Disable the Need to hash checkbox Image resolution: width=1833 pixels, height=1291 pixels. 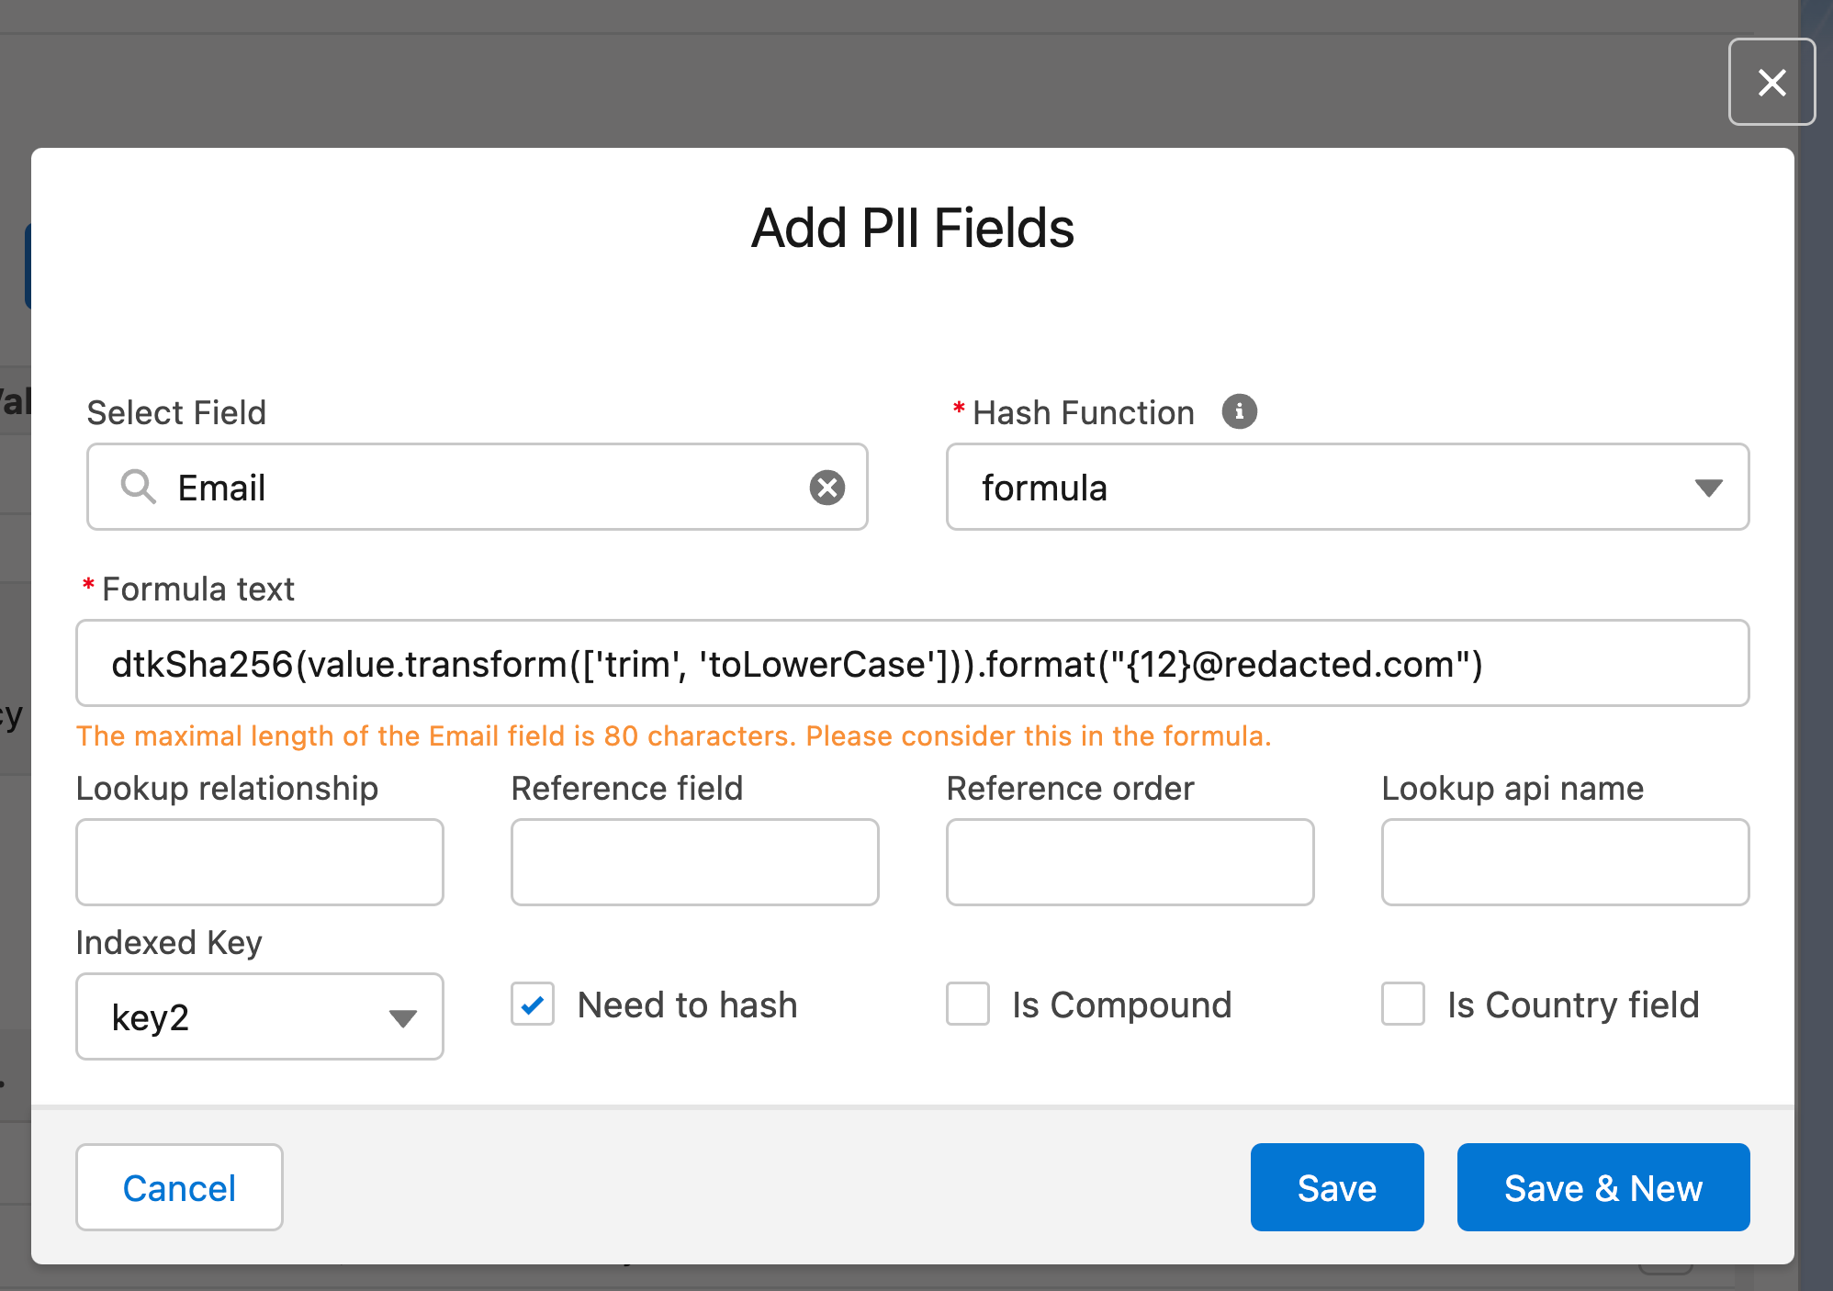[x=532, y=1005]
